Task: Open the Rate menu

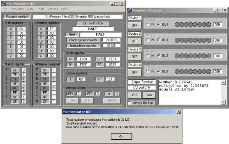Action: point(31,9)
